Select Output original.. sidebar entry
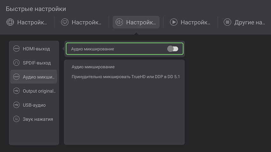 coord(39,91)
